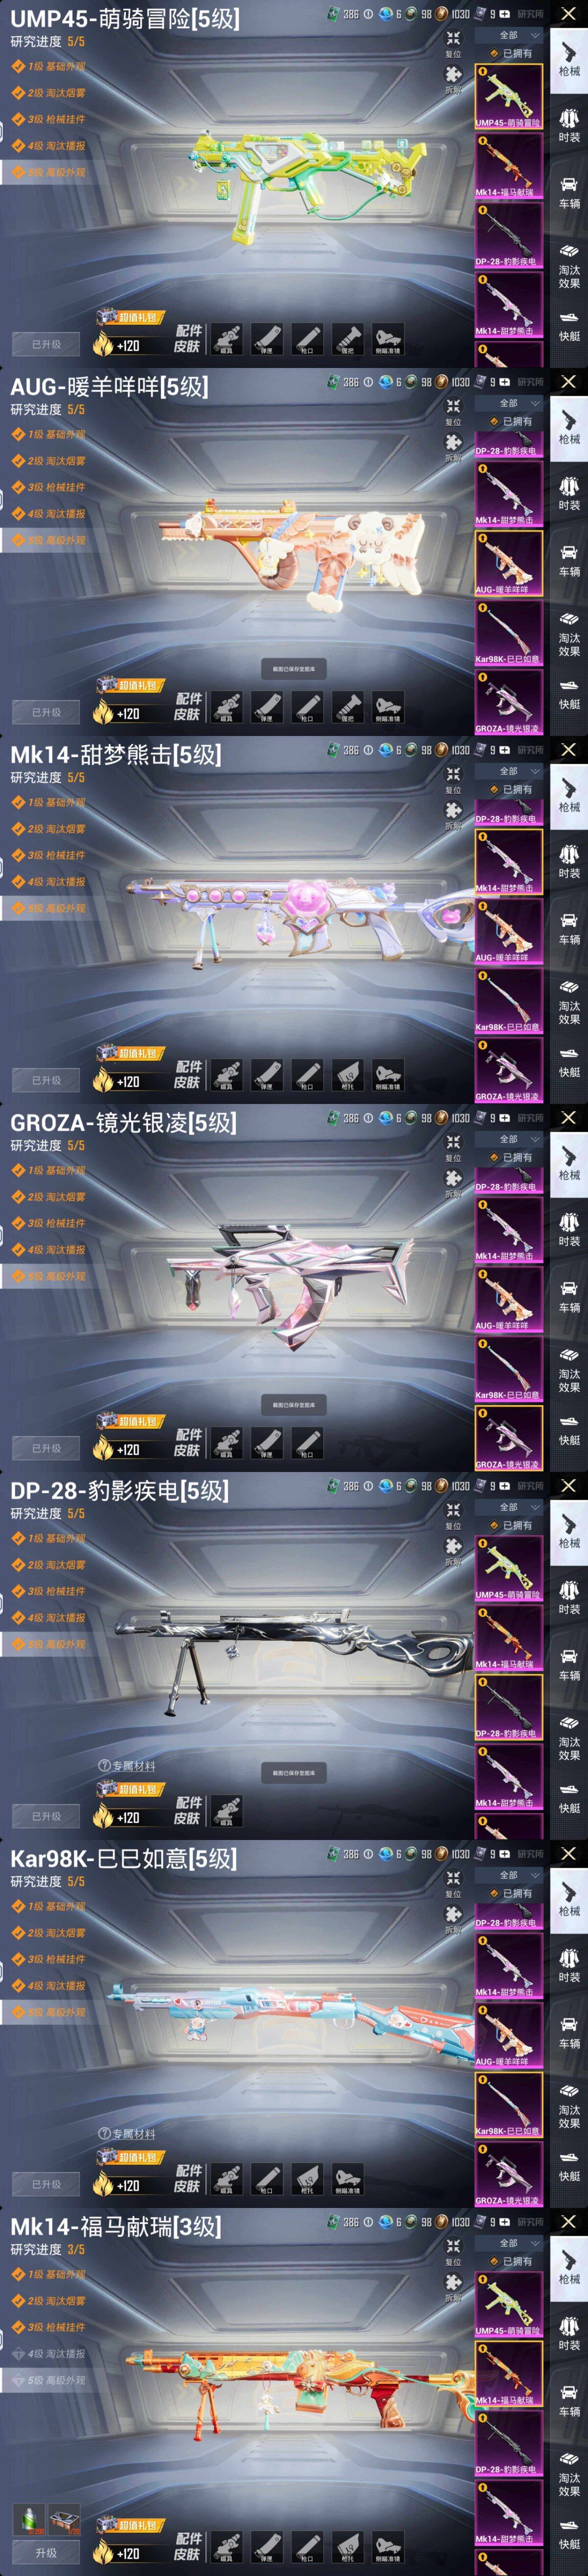The image size is (588, 2576).
Task: Tap the upgrade material item above 升级 in Mk14-福马献瑞
Action: pos(34,2516)
